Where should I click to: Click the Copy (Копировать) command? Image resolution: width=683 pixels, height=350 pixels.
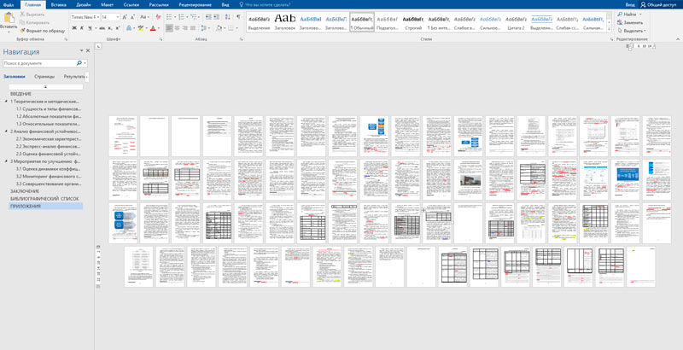34,23
